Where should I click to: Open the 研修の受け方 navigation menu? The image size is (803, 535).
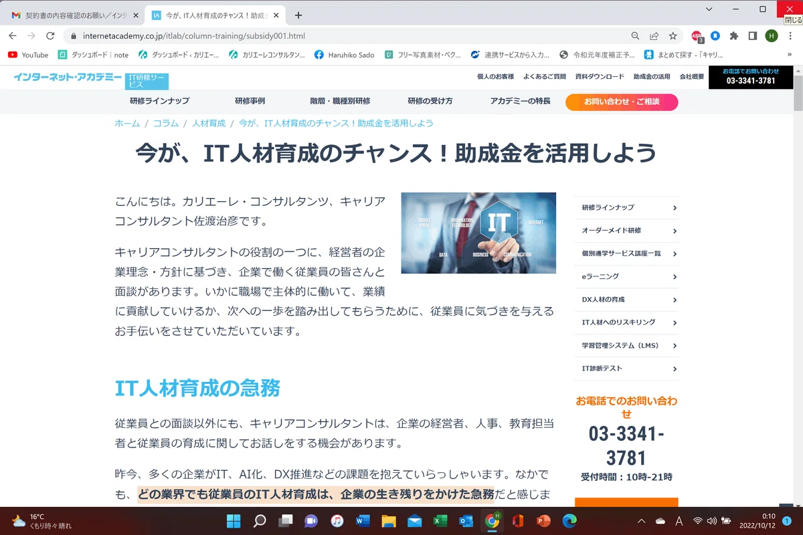(430, 101)
